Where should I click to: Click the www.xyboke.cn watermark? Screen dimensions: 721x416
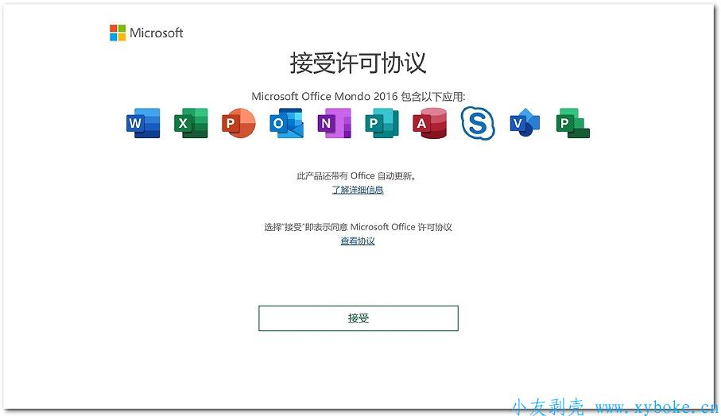point(655,406)
